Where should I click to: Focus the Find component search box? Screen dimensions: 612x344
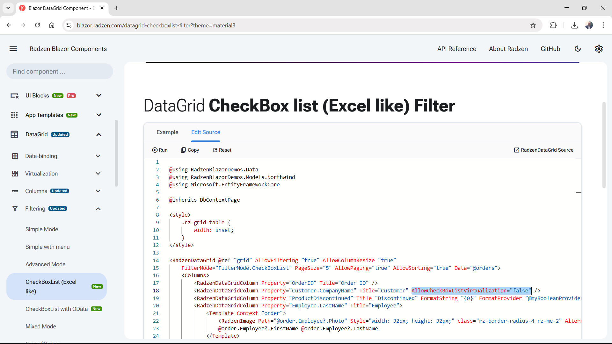[60, 71]
